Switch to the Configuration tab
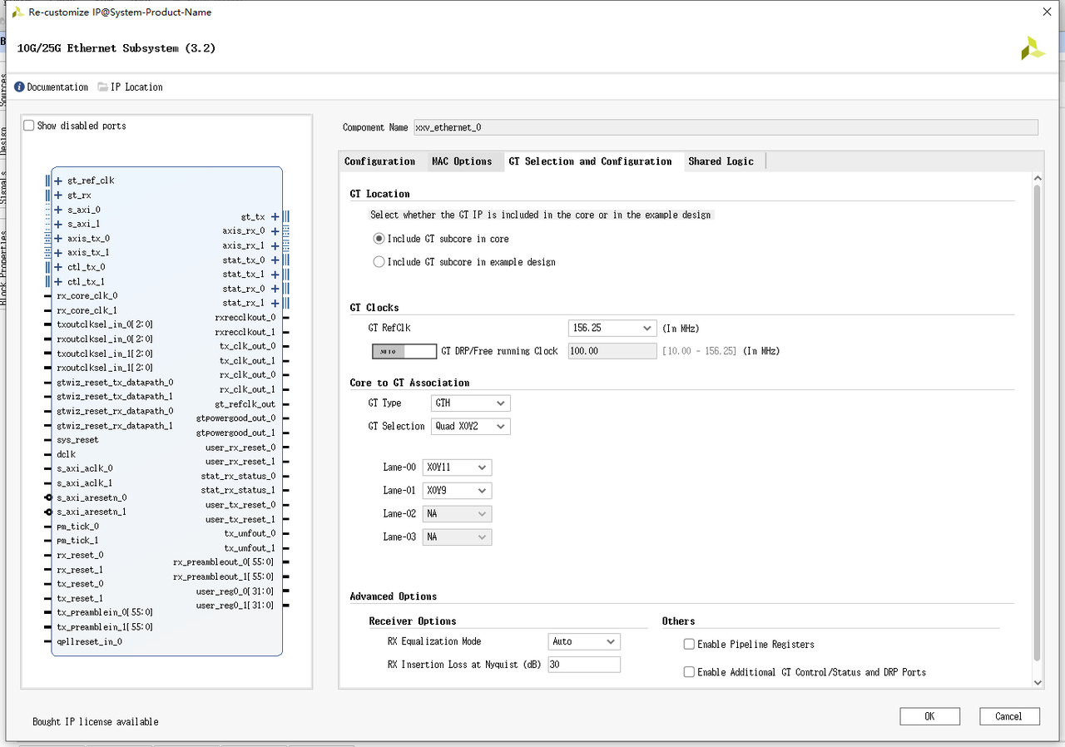The image size is (1065, 747). 380,161
